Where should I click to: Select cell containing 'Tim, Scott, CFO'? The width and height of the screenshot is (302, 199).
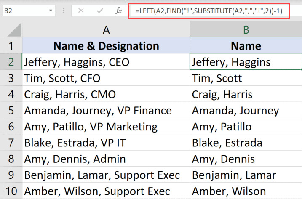click(106, 78)
